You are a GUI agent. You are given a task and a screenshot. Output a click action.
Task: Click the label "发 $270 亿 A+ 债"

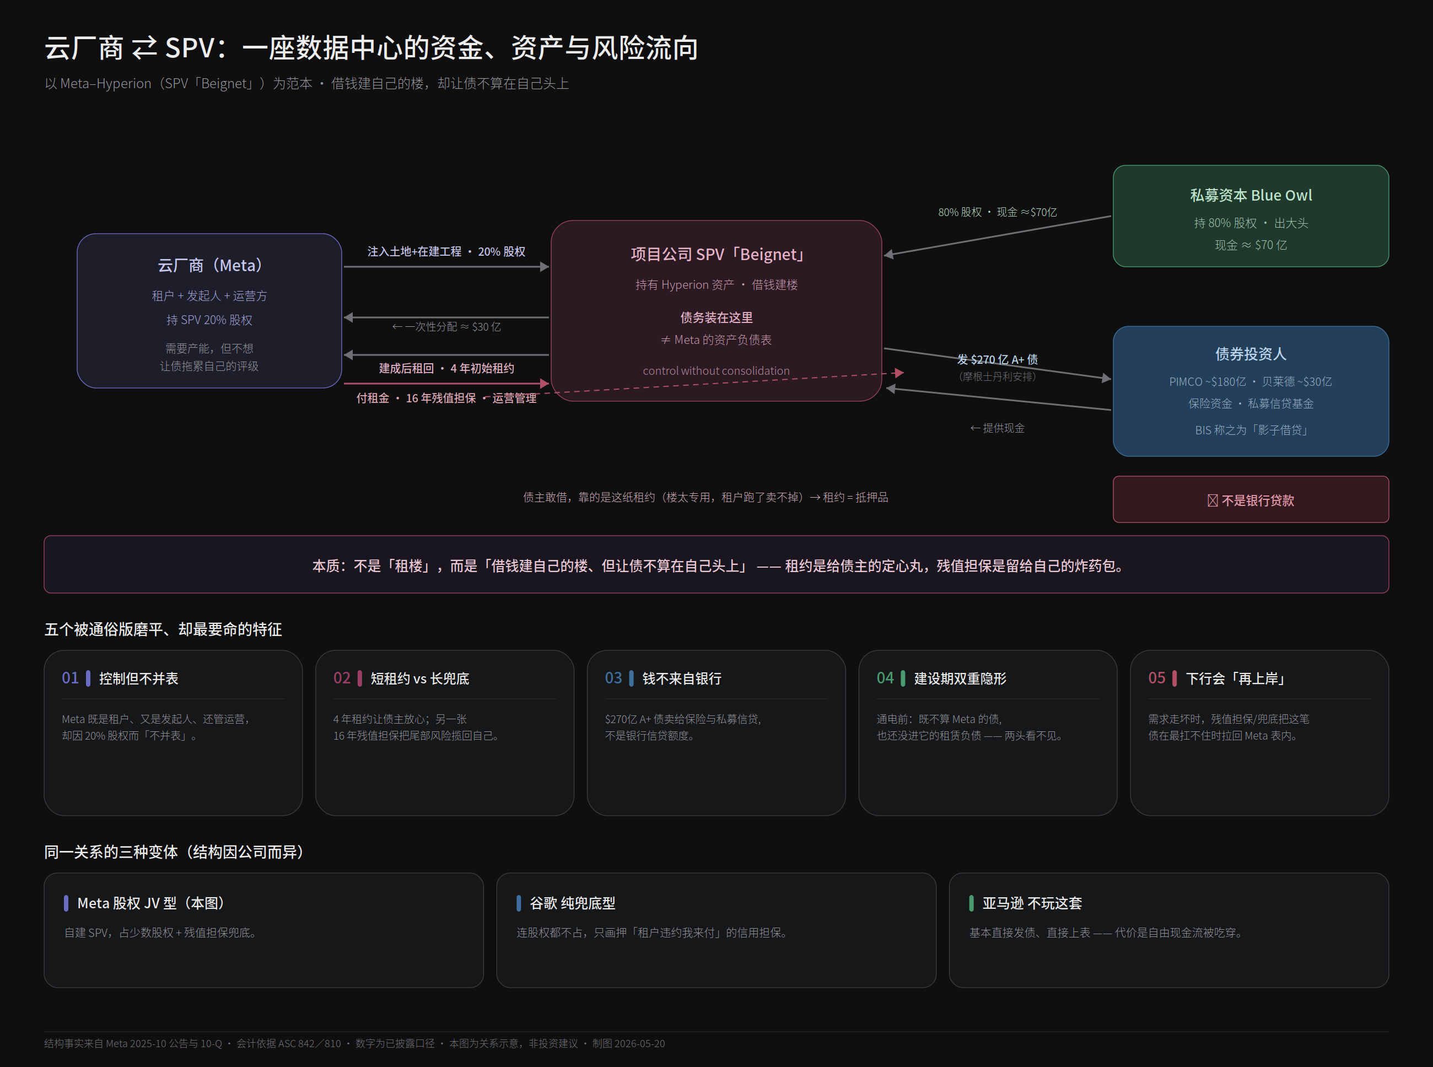[x=997, y=359]
